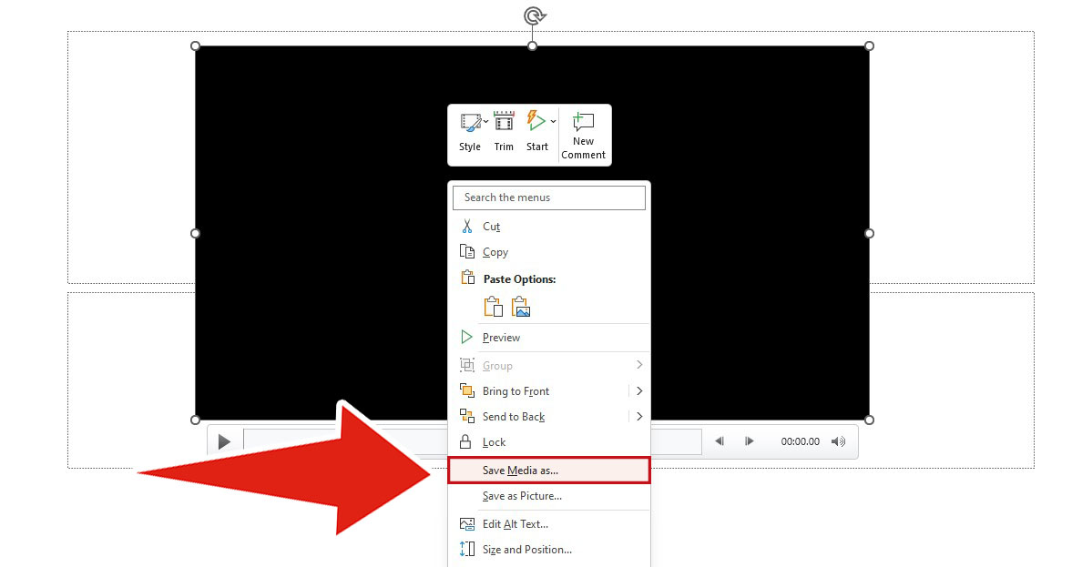Click the Copy icon in the menu
This screenshot has width=1072, height=567.
point(468,252)
